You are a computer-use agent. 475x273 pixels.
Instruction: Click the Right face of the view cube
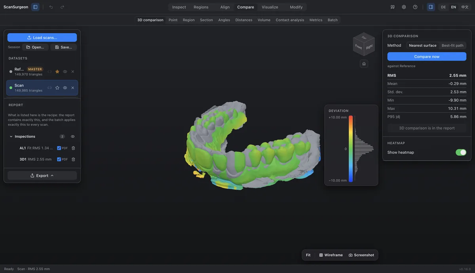pos(369,47)
